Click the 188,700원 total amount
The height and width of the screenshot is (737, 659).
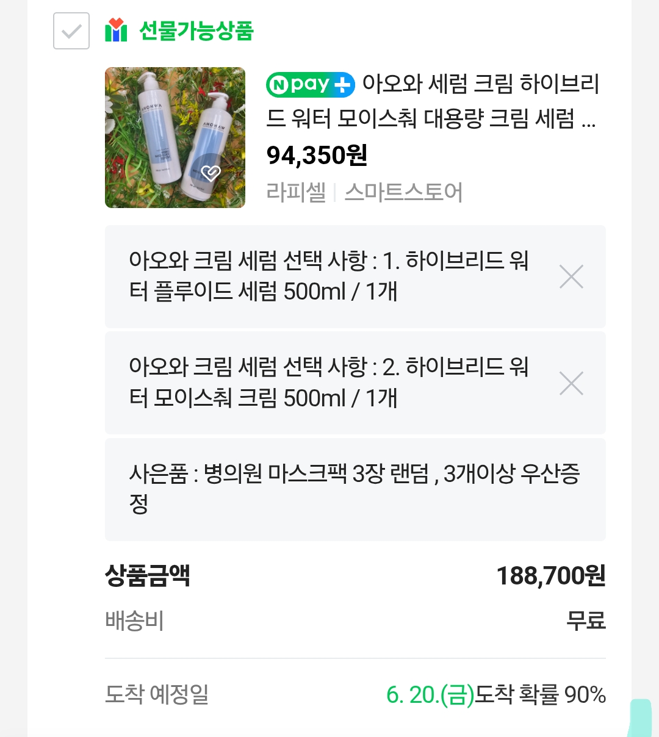[x=551, y=575]
